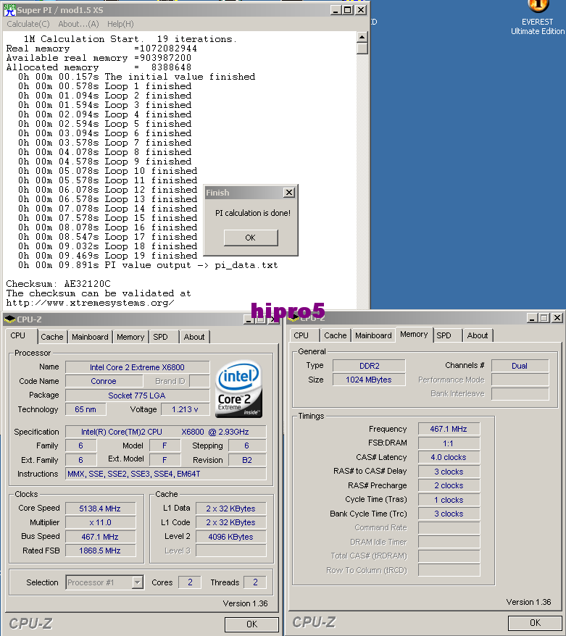Screen dimensions: 566x636
Task: Click the Technology value 65 nm
Action: (x=86, y=409)
